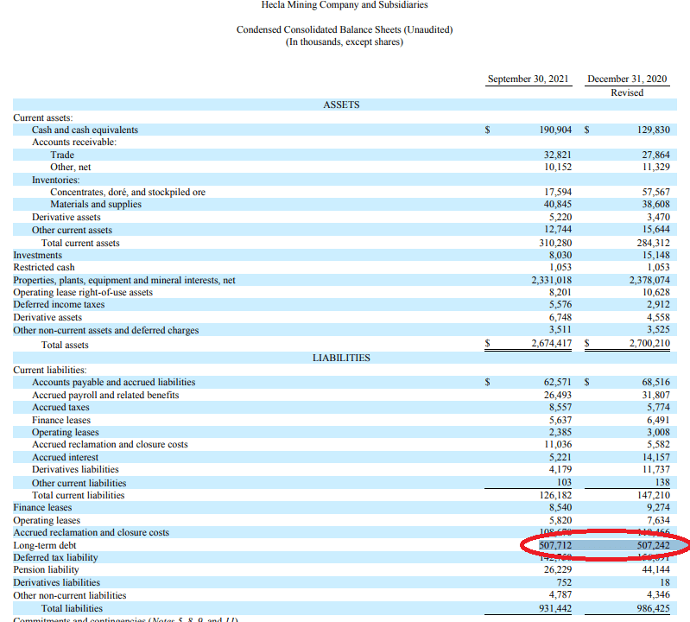
Task: Click the September 30, 2021 column header
Action: point(528,79)
